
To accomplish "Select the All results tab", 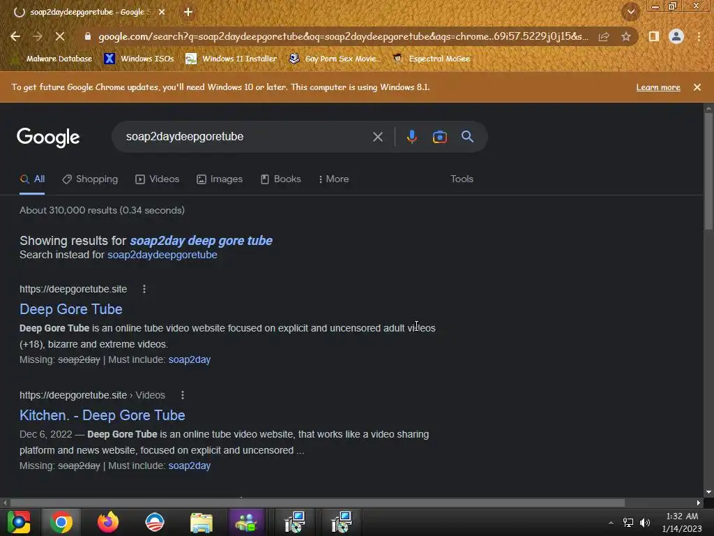I will (x=32, y=179).
